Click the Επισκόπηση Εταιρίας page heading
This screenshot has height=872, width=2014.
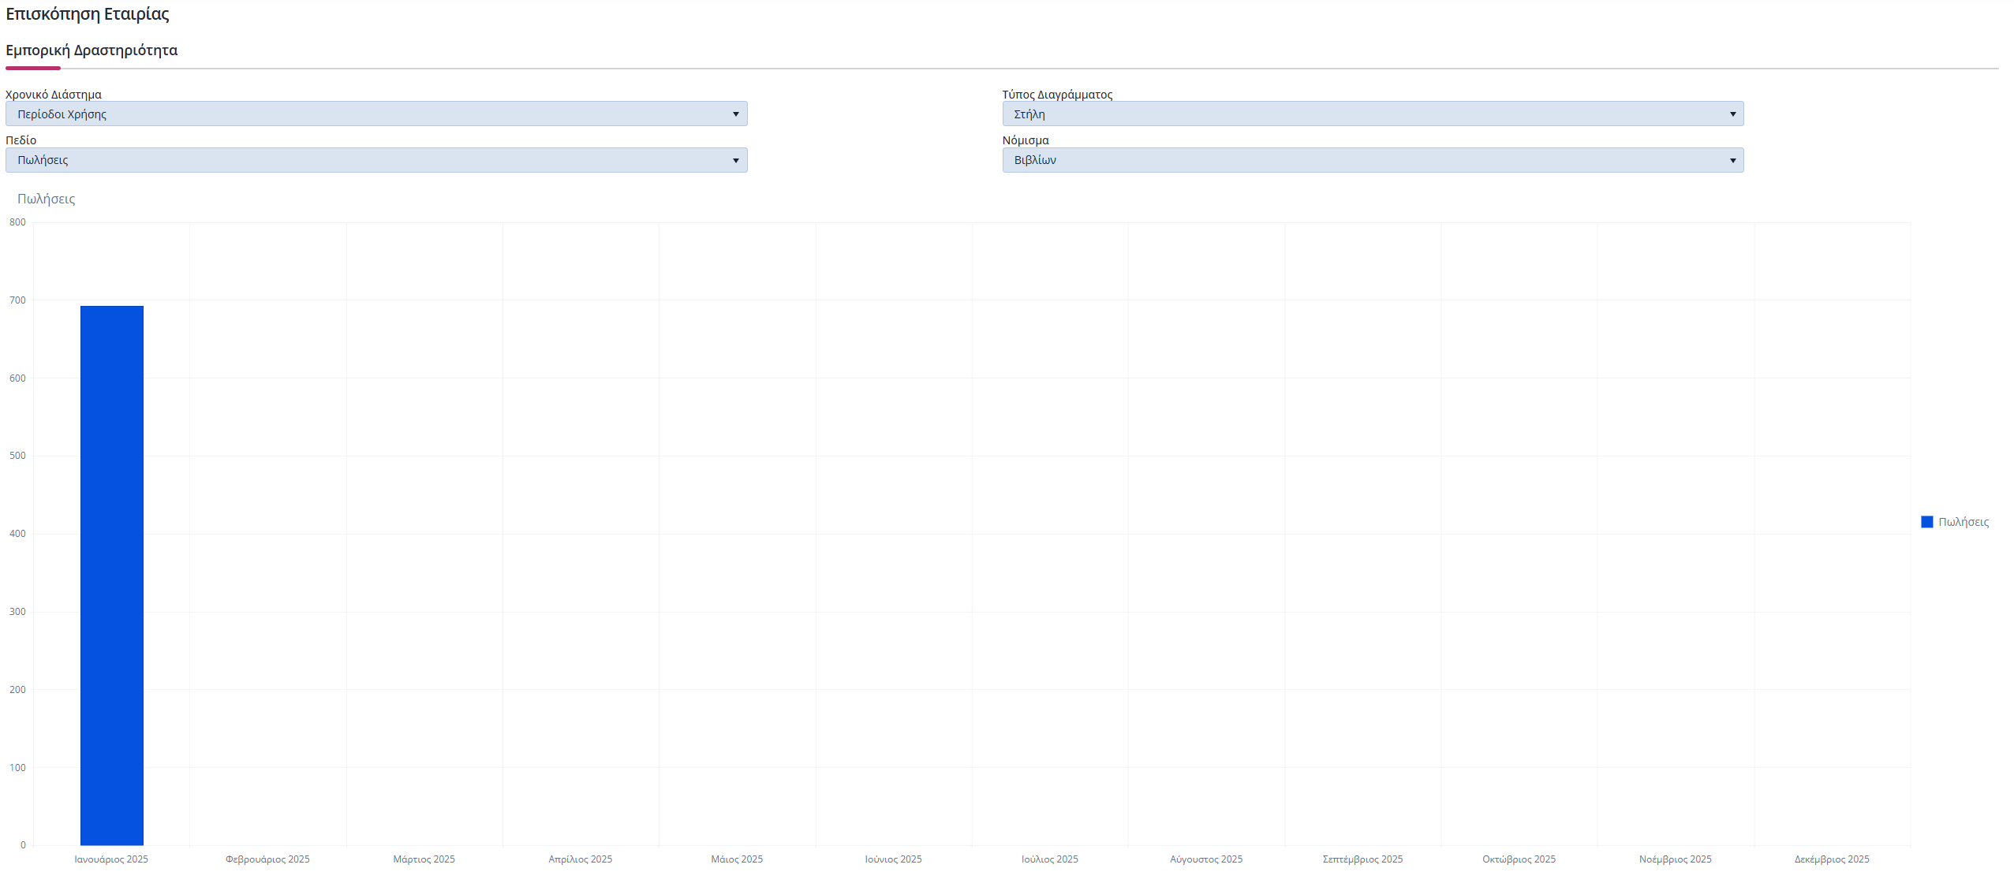(x=88, y=14)
